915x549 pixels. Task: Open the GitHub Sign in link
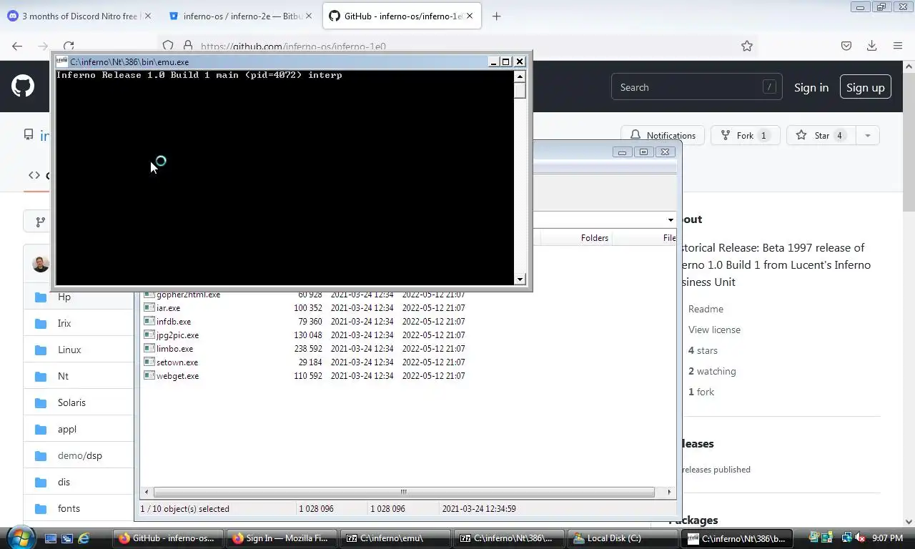pos(811,87)
